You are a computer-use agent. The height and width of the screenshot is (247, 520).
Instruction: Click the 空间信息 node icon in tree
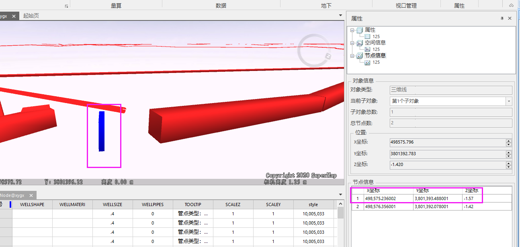click(359, 43)
